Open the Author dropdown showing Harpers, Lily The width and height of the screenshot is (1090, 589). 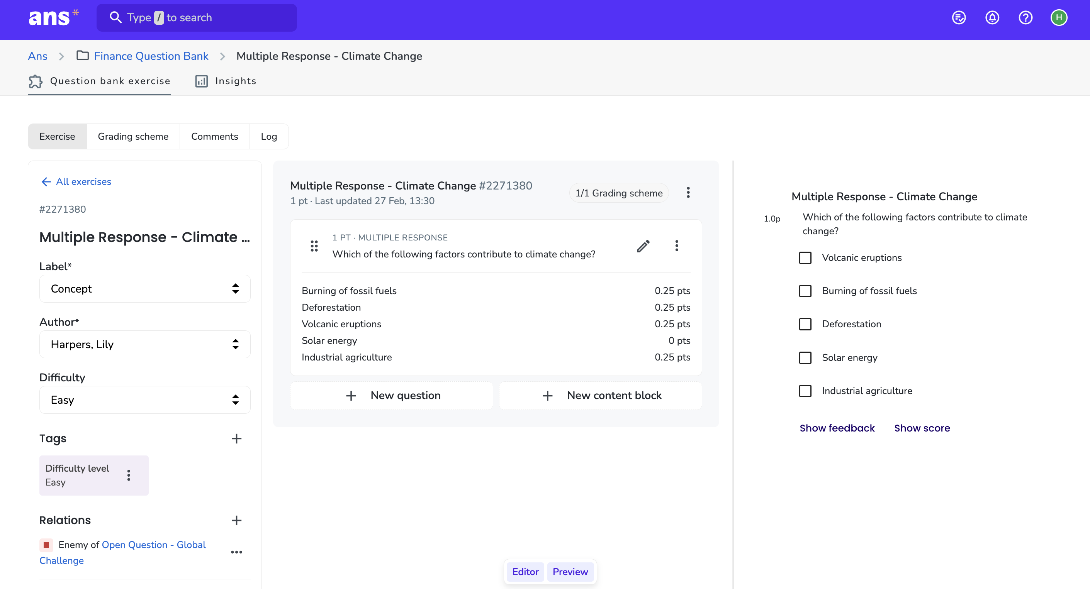pos(145,344)
